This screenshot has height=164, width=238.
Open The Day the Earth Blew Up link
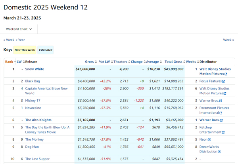pos(47,130)
